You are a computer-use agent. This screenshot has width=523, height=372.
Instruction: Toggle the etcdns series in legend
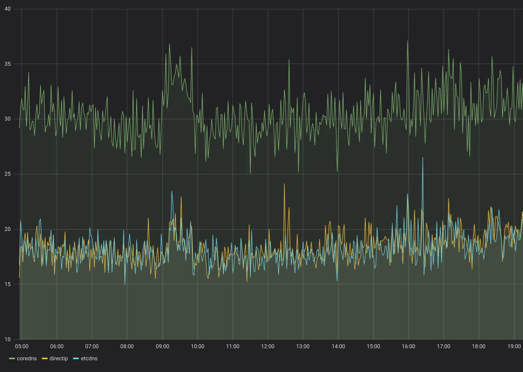89,358
